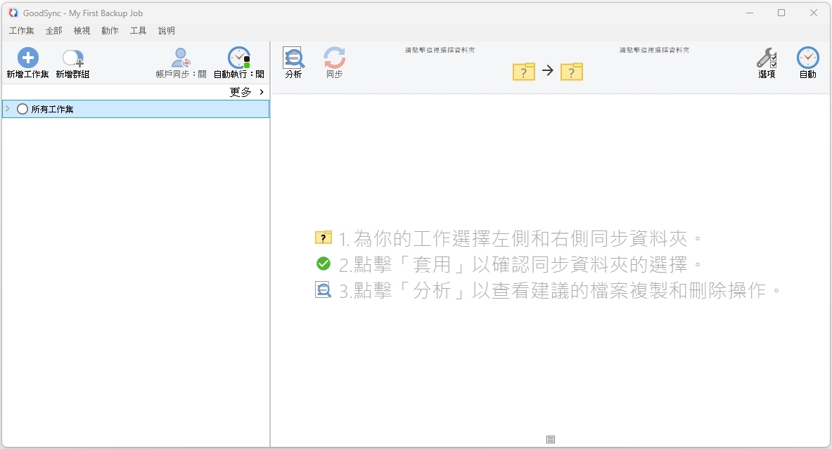
Task: Open the 工作集 menu
Action: click(21, 31)
